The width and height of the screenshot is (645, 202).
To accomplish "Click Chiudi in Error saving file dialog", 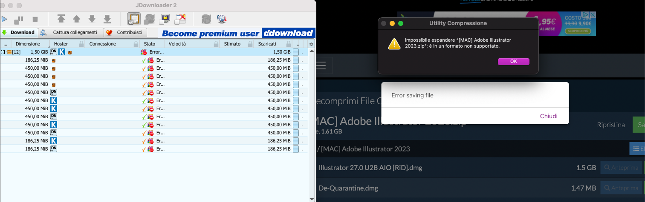I will tap(549, 116).
